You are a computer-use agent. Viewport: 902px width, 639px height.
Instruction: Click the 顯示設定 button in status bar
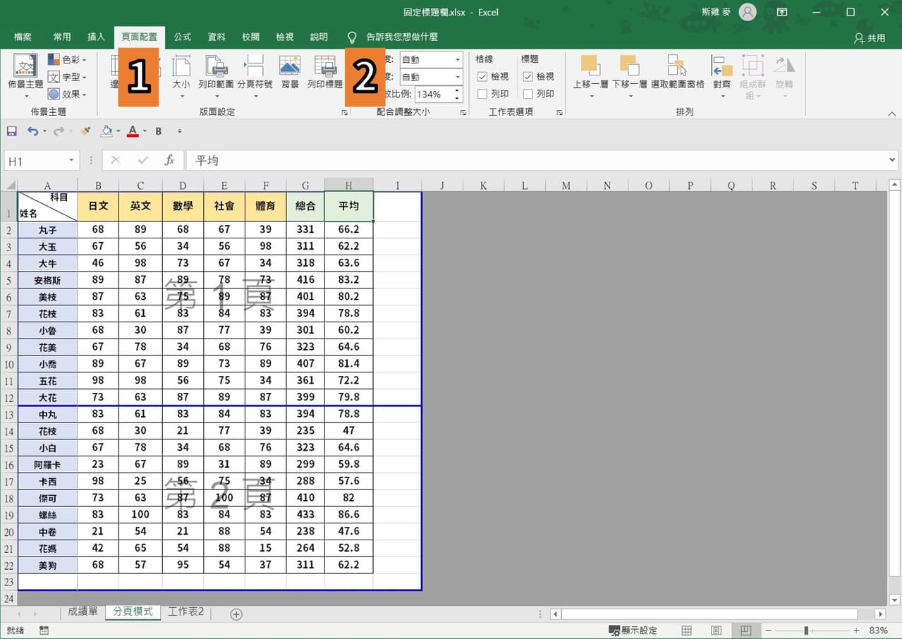pos(633,630)
